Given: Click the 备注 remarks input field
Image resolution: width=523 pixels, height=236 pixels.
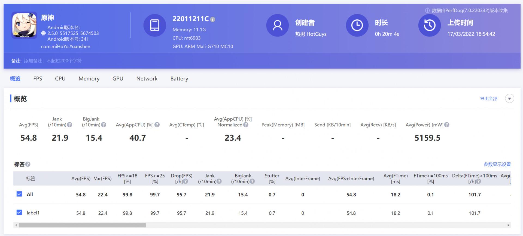Looking at the screenshot, I should (53, 61).
